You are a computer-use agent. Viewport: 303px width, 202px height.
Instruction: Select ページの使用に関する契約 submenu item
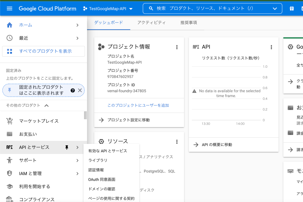[111, 198]
